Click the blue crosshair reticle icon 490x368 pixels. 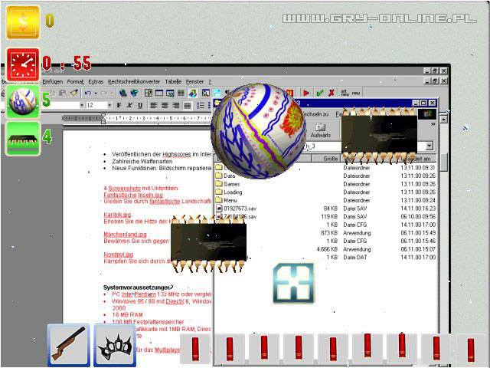click(x=293, y=284)
